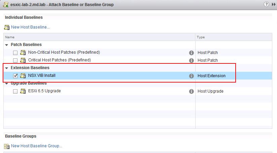Uncheck the NSX VIB Install checkbox
The height and width of the screenshot is (153, 277).
(15, 76)
